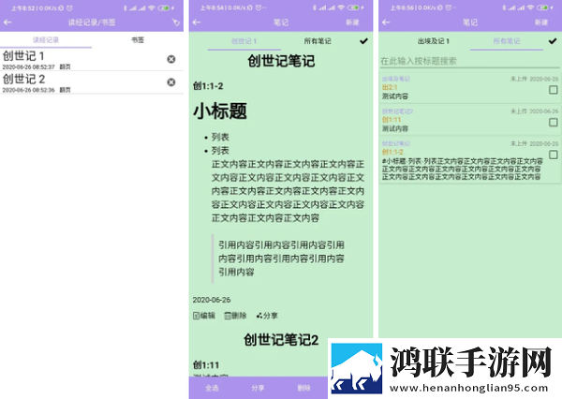
Task: Select the 出埃及记 1 tab
Action: (x=434, y=41)
